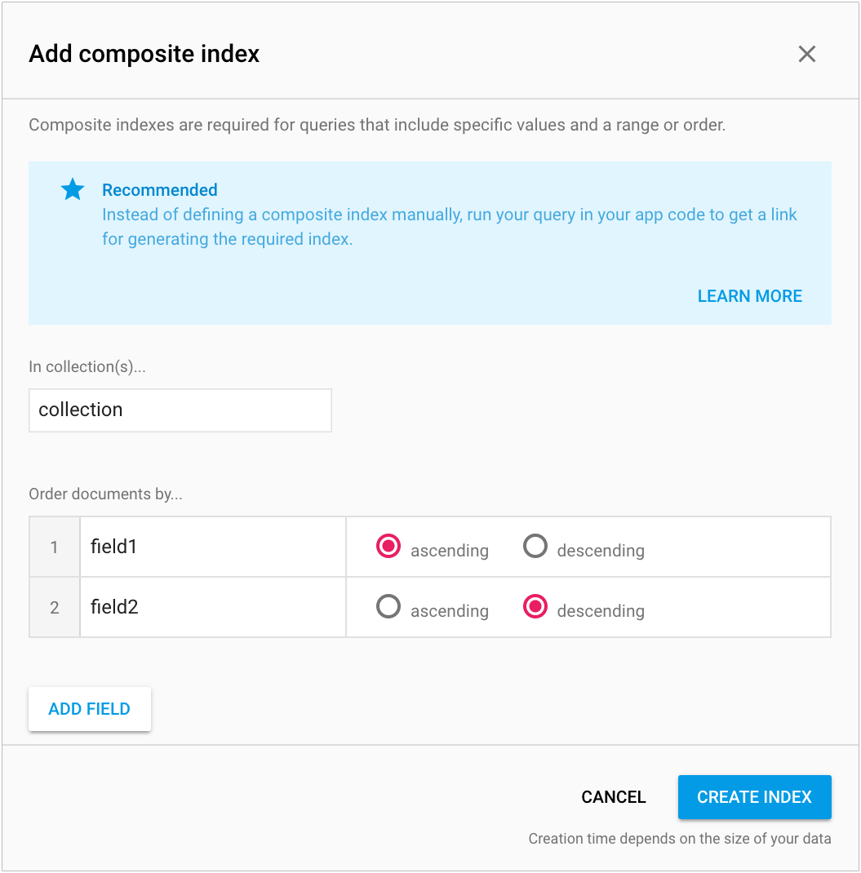
Task: Select ascending order for field2
Action: point(388,606)
